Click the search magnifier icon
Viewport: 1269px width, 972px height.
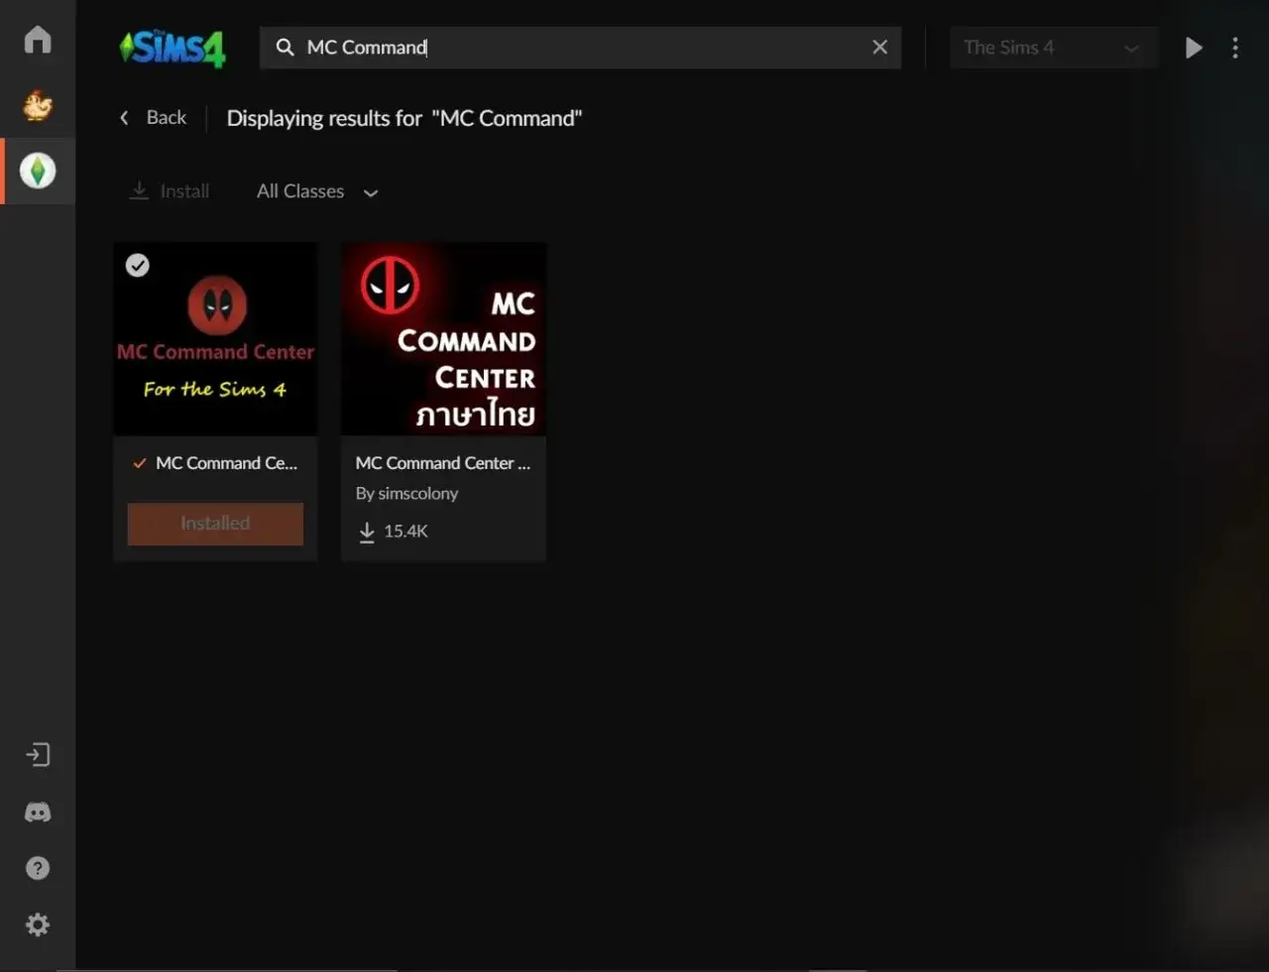[x=286, y=48]
